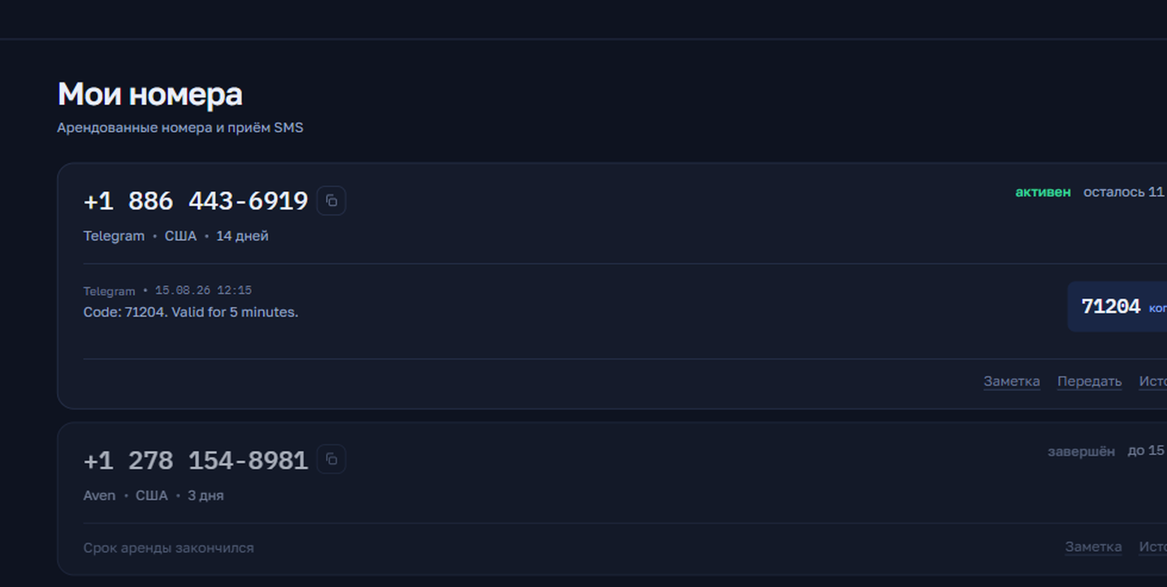Click the осталось 11 remaining time text
1167x587 pixels.
click(x=1124, y=192)
